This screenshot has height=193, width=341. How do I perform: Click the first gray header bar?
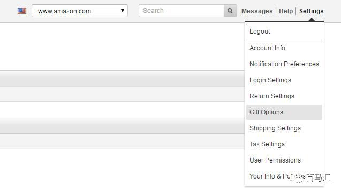coord(122,78)
